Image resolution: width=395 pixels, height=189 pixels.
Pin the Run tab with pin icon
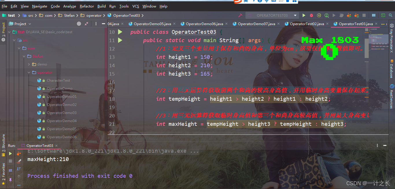point(10,180)
